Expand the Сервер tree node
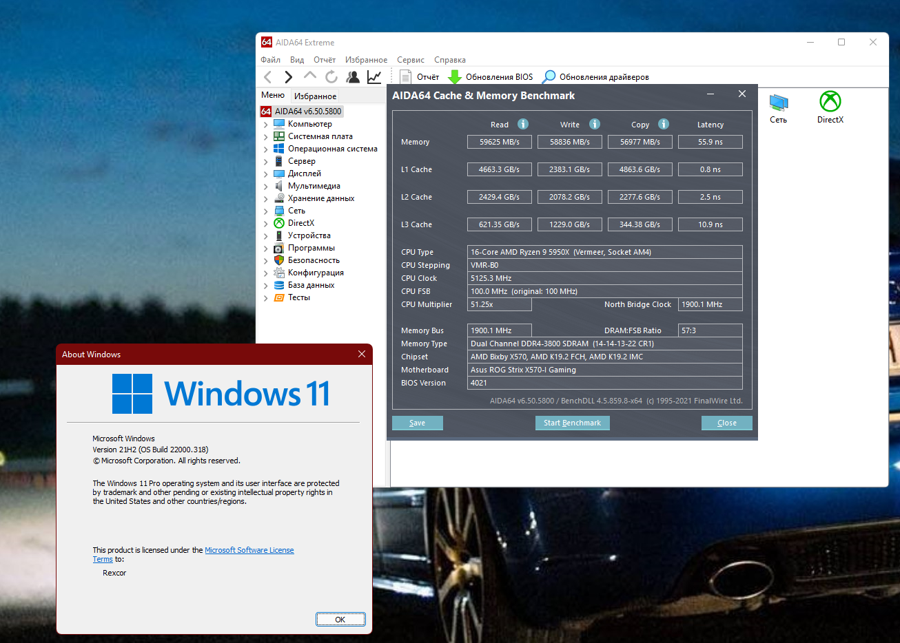 (x=266, y=162)
